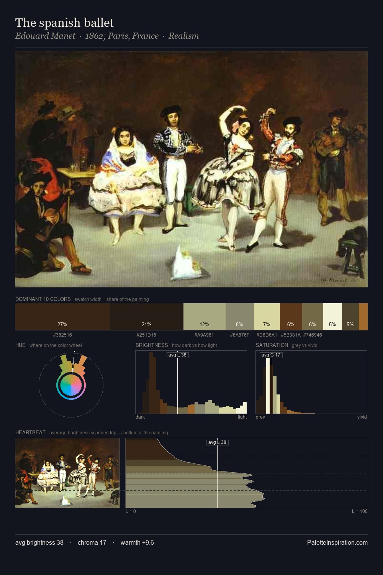
Task: Click the HEARTBEAT section heading
Action: pyautogui.click(x=30, y=432)
